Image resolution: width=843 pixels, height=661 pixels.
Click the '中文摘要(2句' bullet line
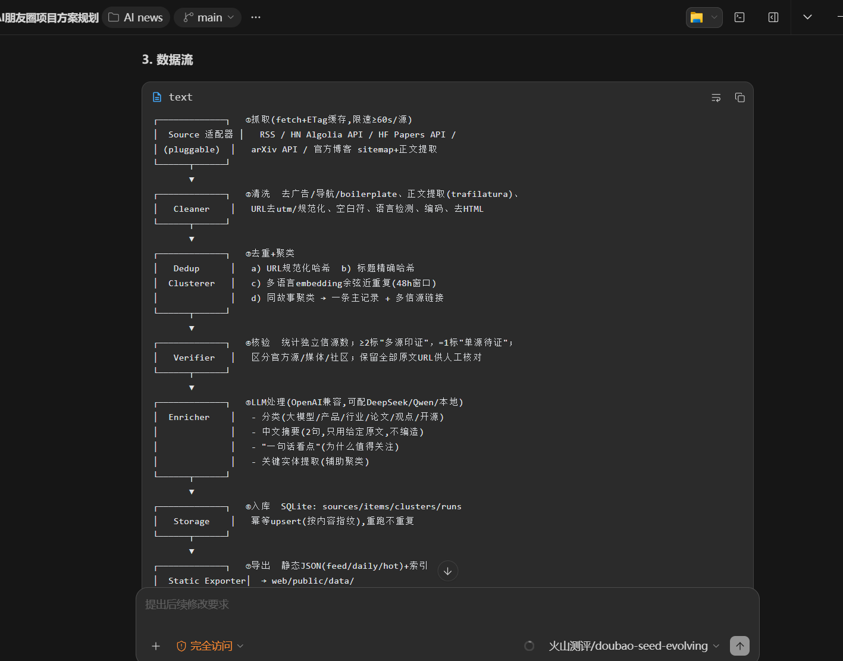(337, 432)
